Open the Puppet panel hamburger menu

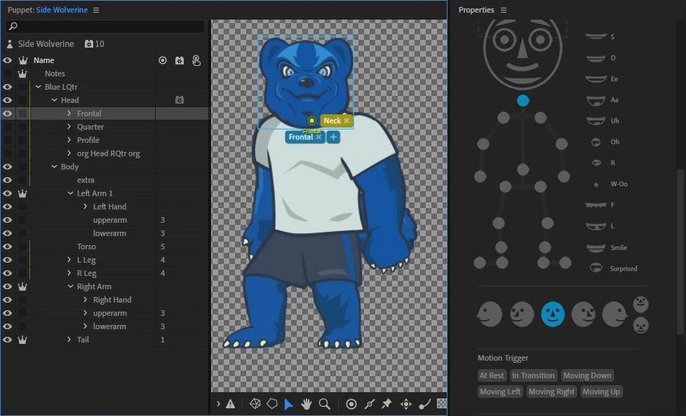[96, 10]
